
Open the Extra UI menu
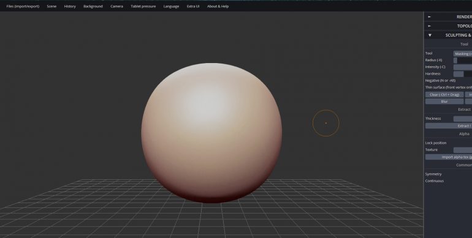[193, 6]
